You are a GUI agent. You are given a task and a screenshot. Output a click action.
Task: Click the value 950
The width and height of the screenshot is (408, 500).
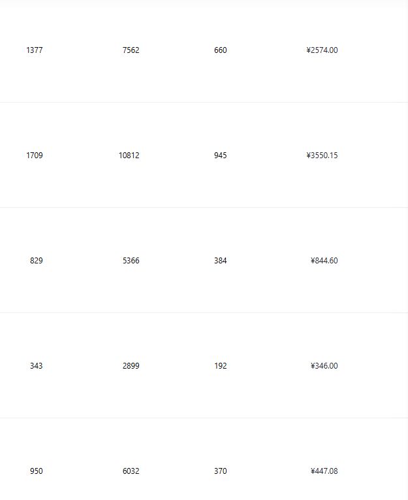[37, 471]
